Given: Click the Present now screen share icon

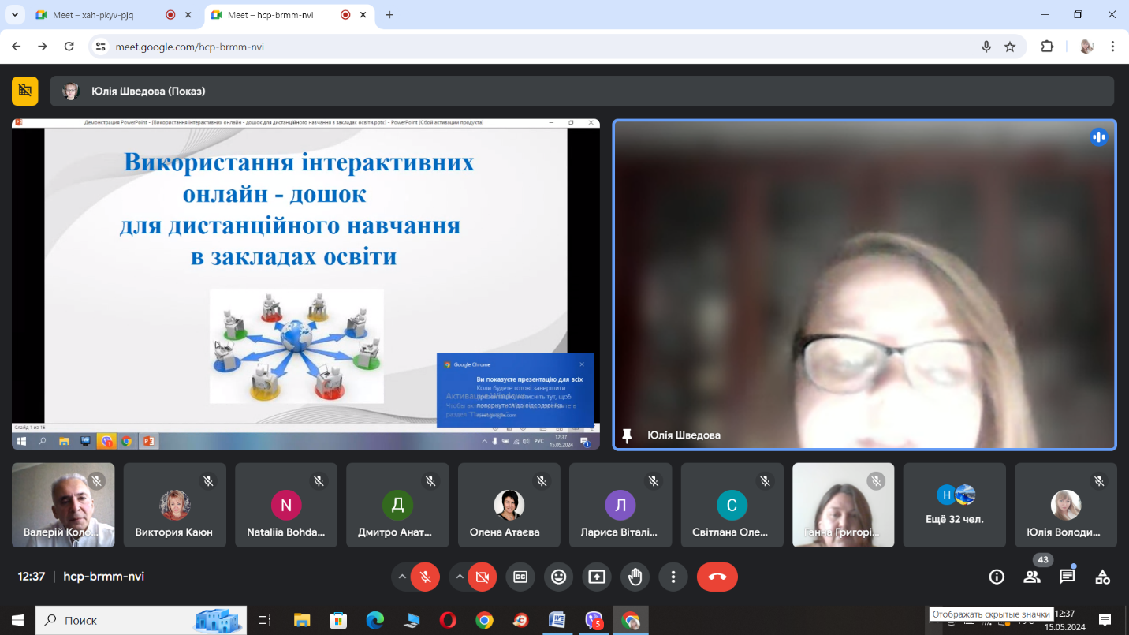Looking at the screenshot, I should 597,577.
